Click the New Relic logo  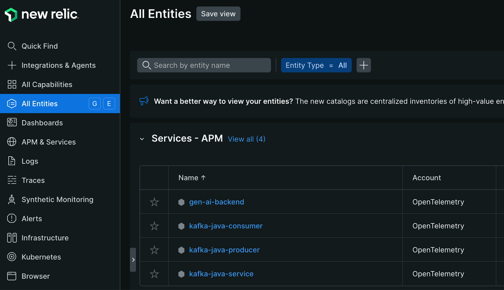pos(42,14)
